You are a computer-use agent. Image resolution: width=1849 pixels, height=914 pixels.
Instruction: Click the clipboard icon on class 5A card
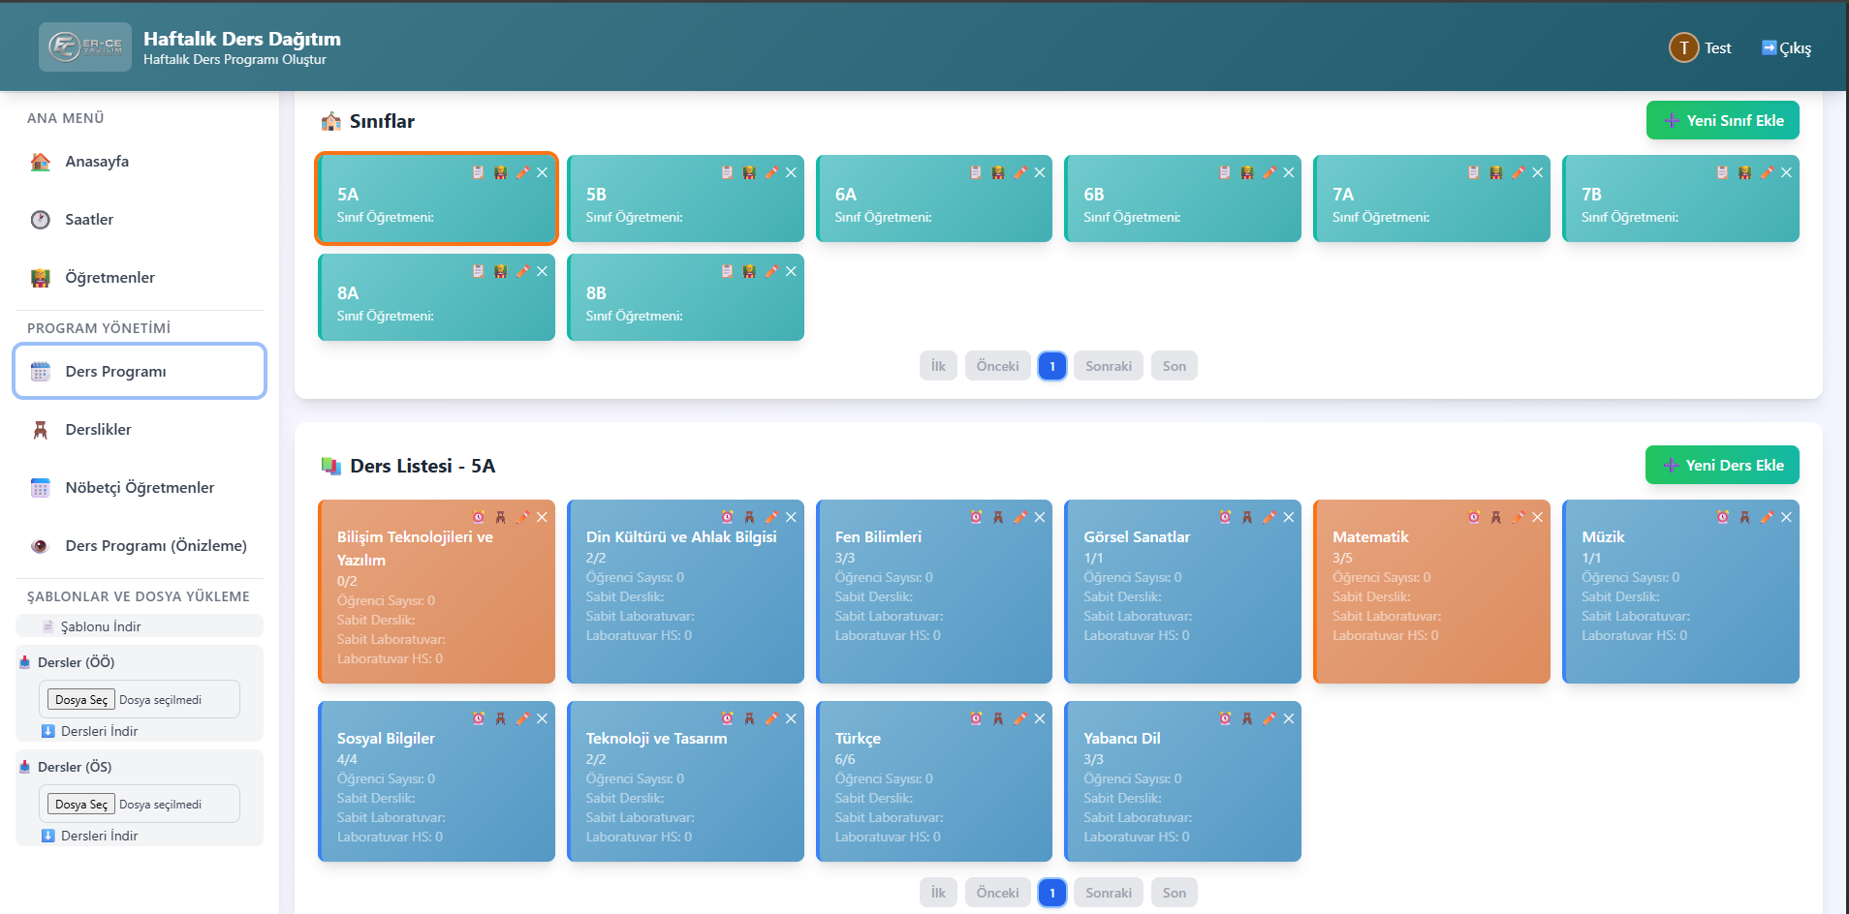coord(478,172)
